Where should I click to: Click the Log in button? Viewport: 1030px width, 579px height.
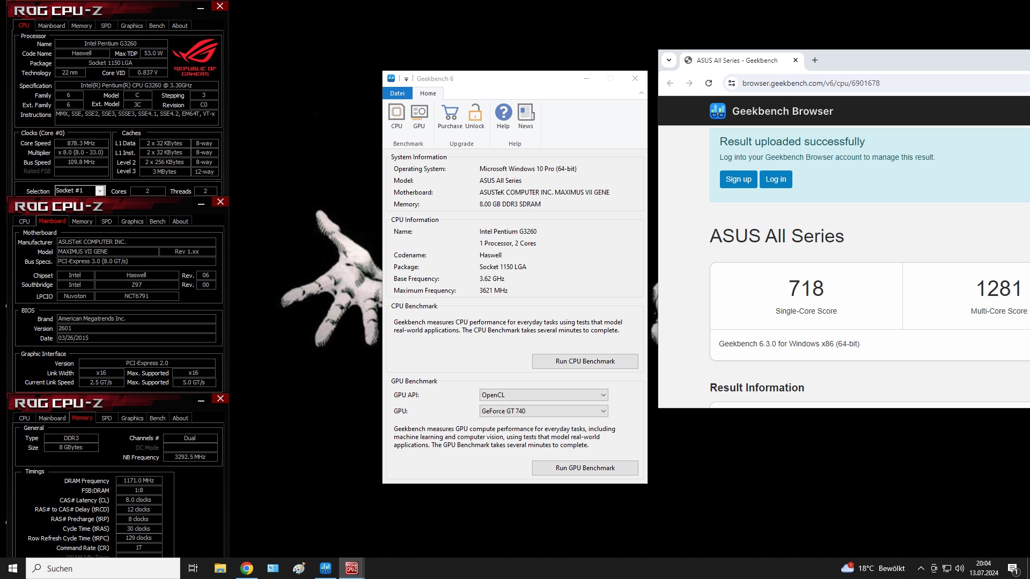tap(776, 179)
